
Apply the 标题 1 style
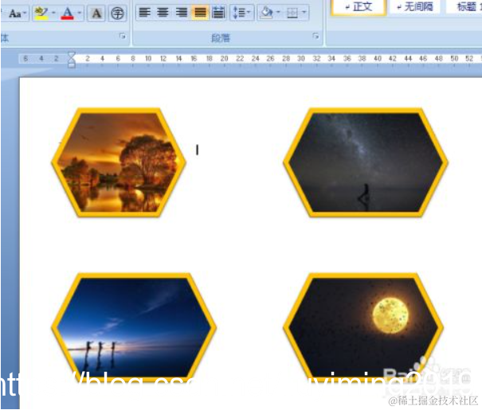(464, 6)
